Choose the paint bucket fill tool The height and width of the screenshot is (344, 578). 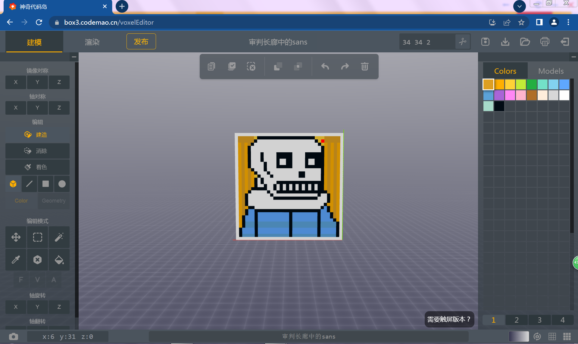[59, 259]
